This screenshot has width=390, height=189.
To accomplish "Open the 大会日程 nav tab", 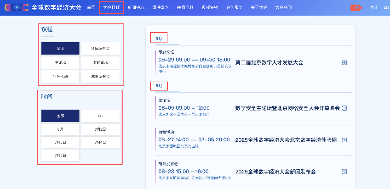I will pyautogui.click(x=111, y=8).
